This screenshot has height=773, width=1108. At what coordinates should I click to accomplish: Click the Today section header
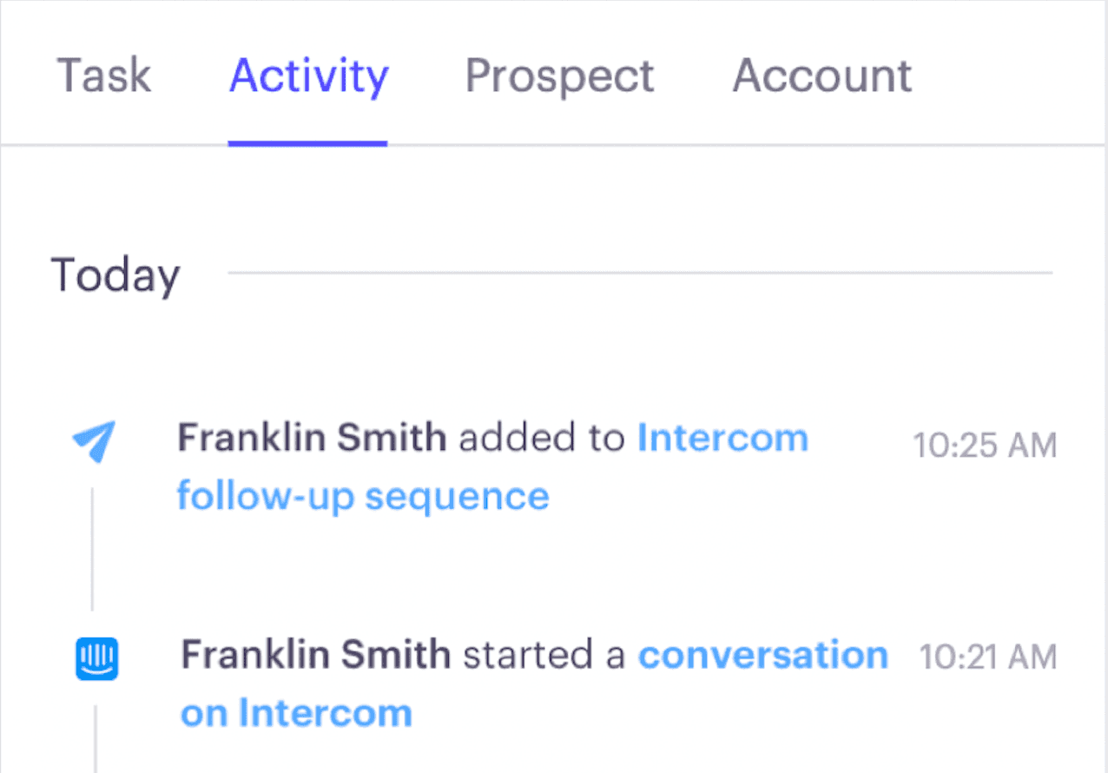pos(115,274)
